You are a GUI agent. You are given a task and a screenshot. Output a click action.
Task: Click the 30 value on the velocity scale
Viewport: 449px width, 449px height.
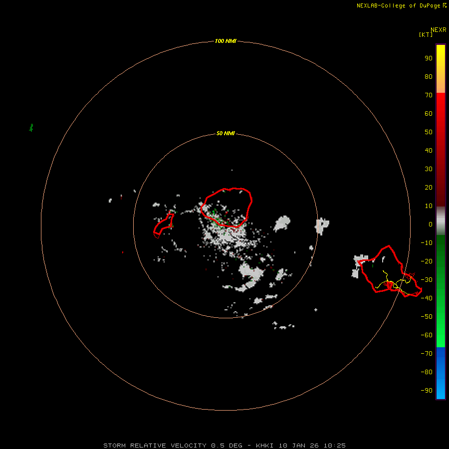pos(429,169)
